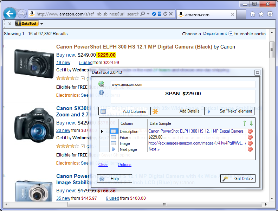Open the browser Home page icon
The height and width of the screenshot is (211, 278).
pos(253,14)
